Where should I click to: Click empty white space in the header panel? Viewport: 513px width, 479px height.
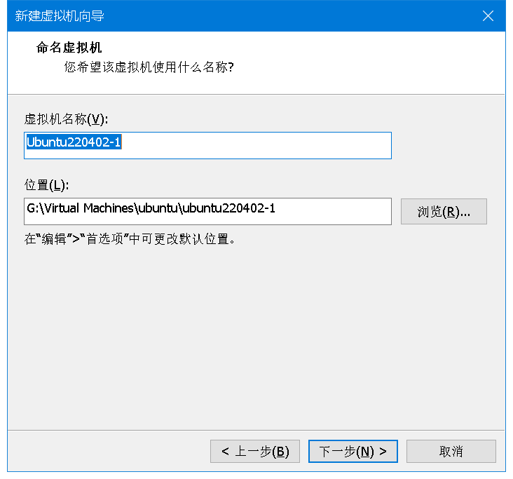[x=385, y=63]
